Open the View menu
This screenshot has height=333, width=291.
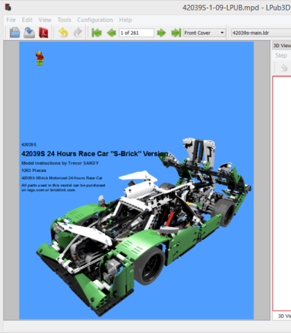point(44,20)
